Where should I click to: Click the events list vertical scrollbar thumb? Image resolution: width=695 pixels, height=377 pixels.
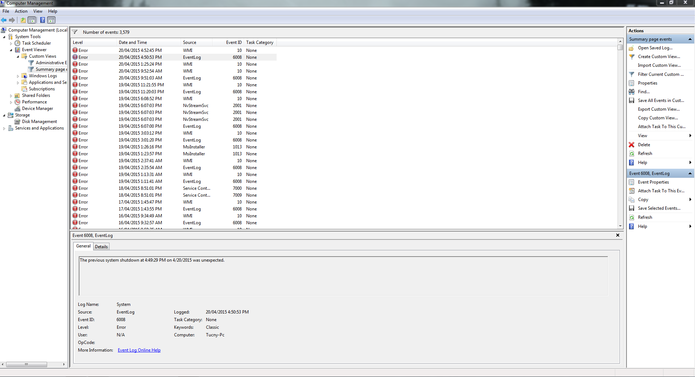(x=620, y=47)
